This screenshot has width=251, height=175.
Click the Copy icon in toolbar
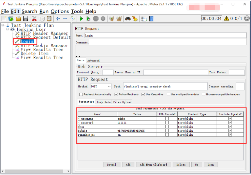(42, 19)
